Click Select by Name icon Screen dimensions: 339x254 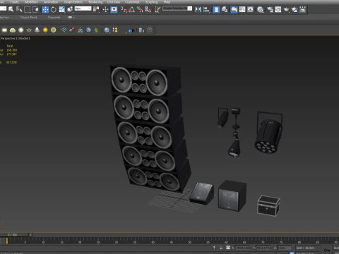pyautogui.click(x=19, y=9)
